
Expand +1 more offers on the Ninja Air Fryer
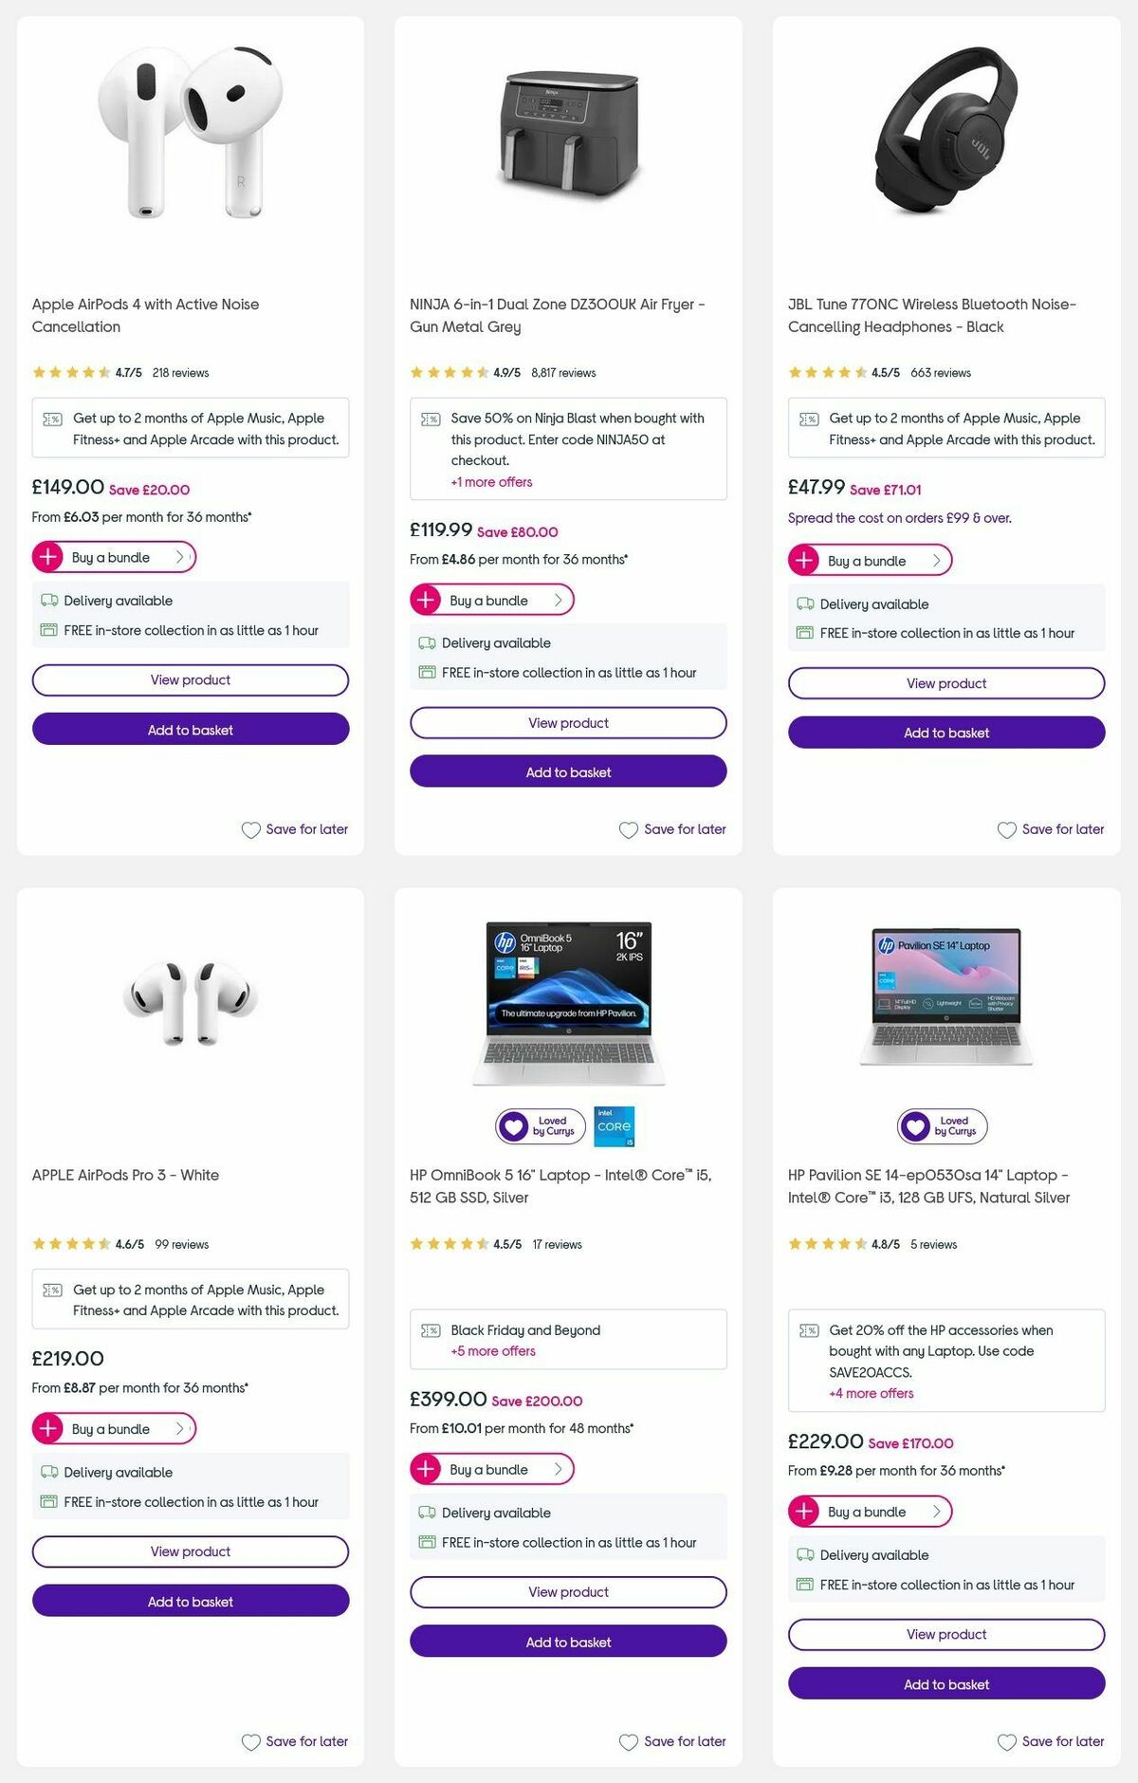[490, 482]
